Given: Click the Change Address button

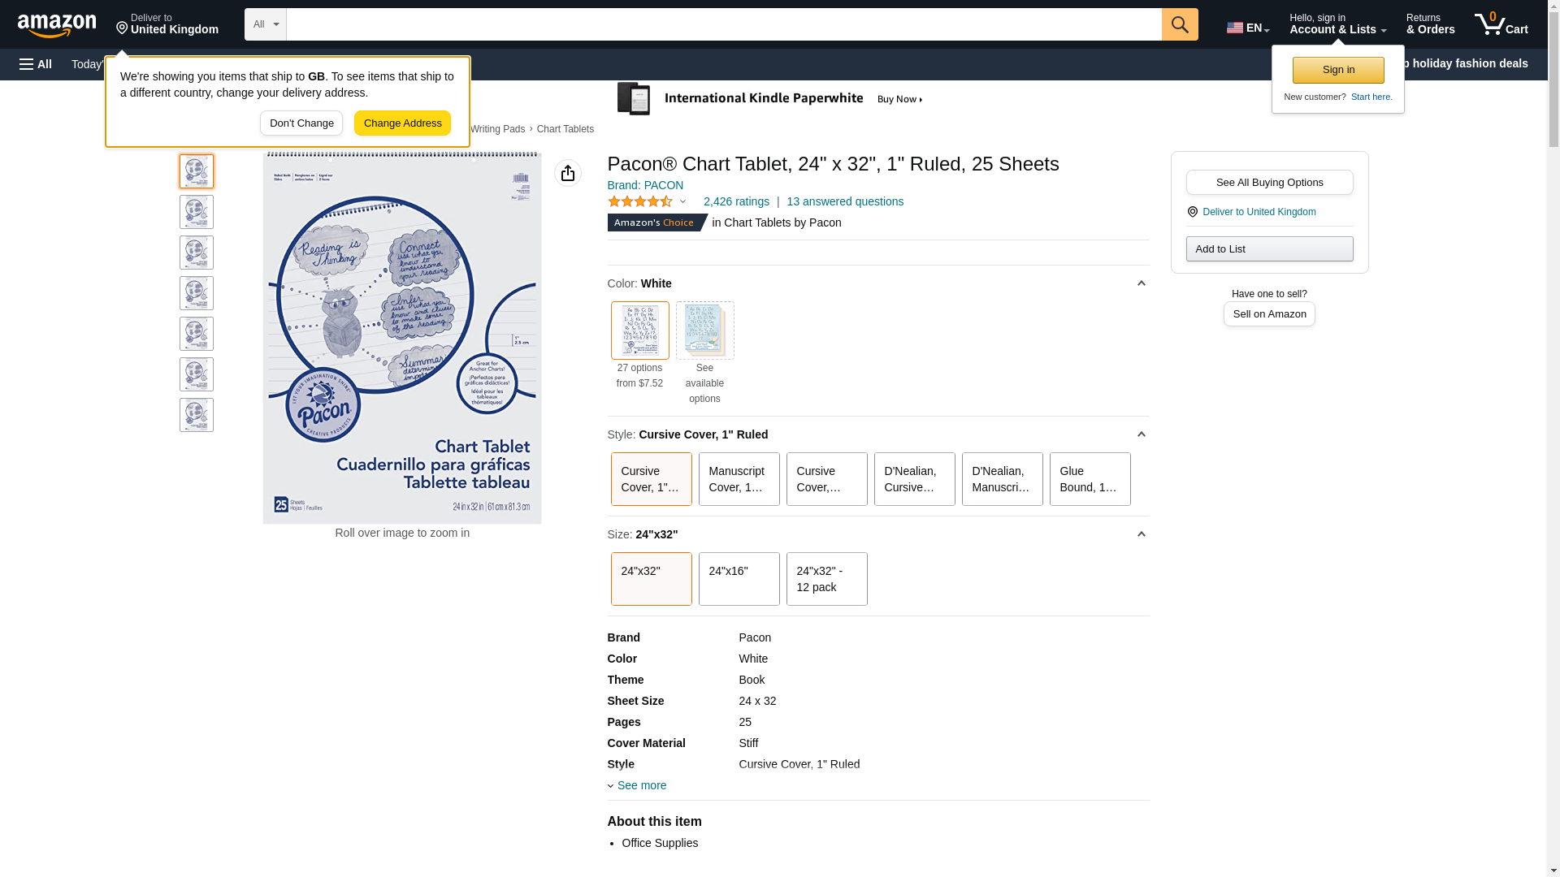Looking at the screenshot, I should [x=402, y=123].
